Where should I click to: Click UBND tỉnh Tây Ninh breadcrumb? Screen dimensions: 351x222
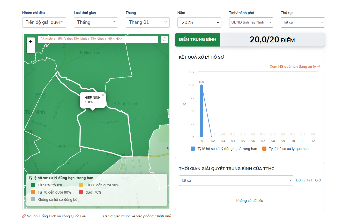(72, 39)
